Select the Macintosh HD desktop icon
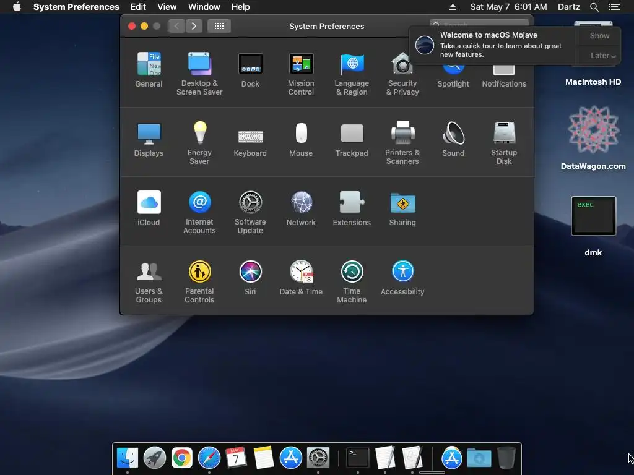The height and width of the screenshot is (475, 634). coord(593,54)
